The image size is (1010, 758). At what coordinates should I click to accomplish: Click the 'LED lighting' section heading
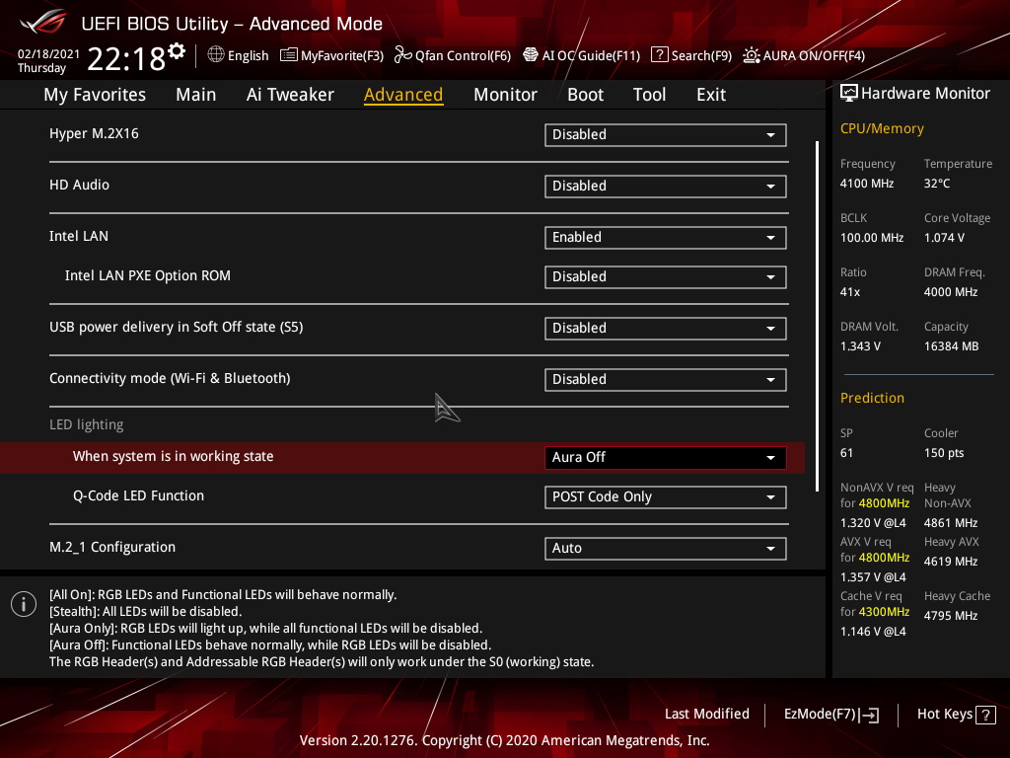click(x=87, y=424)
